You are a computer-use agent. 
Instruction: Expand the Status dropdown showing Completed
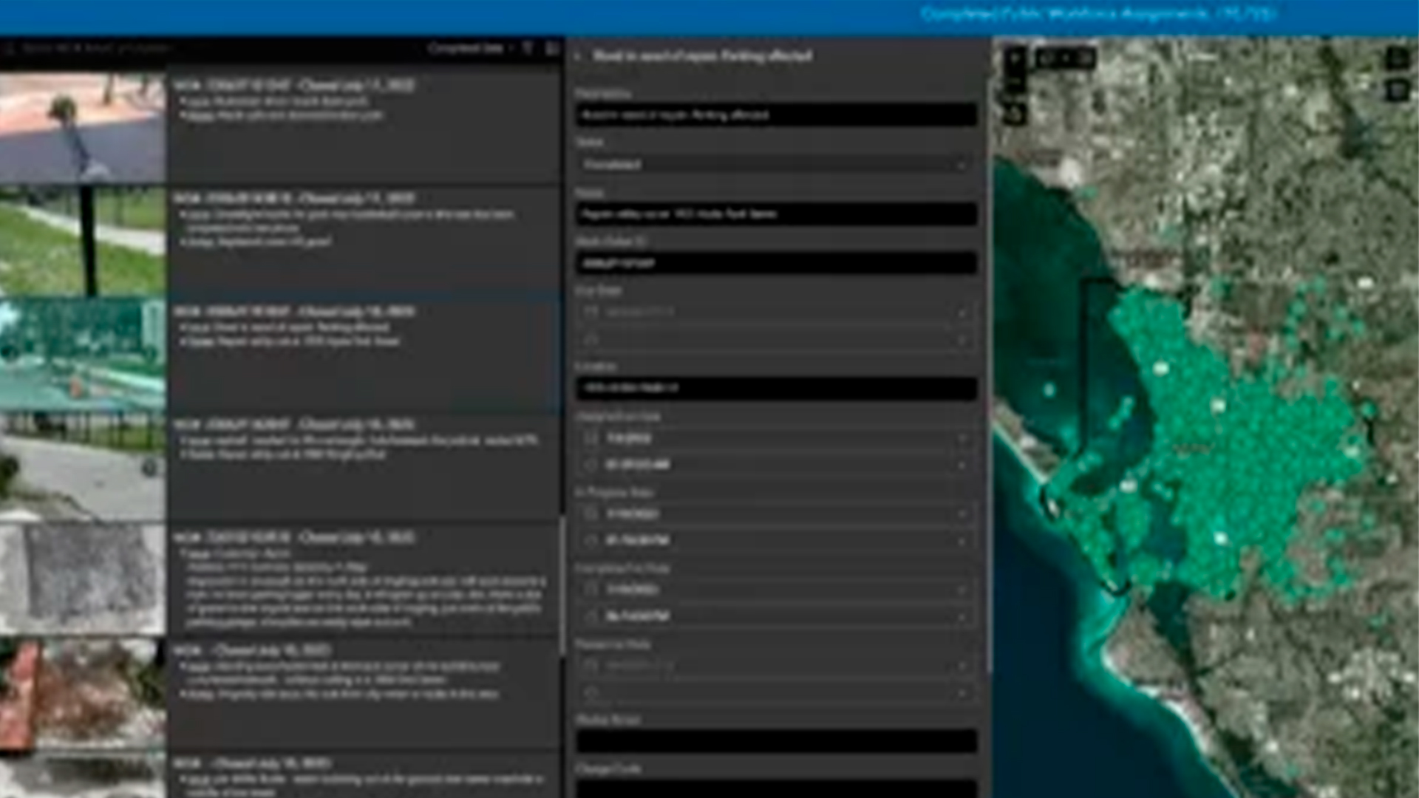pos(776,165)
